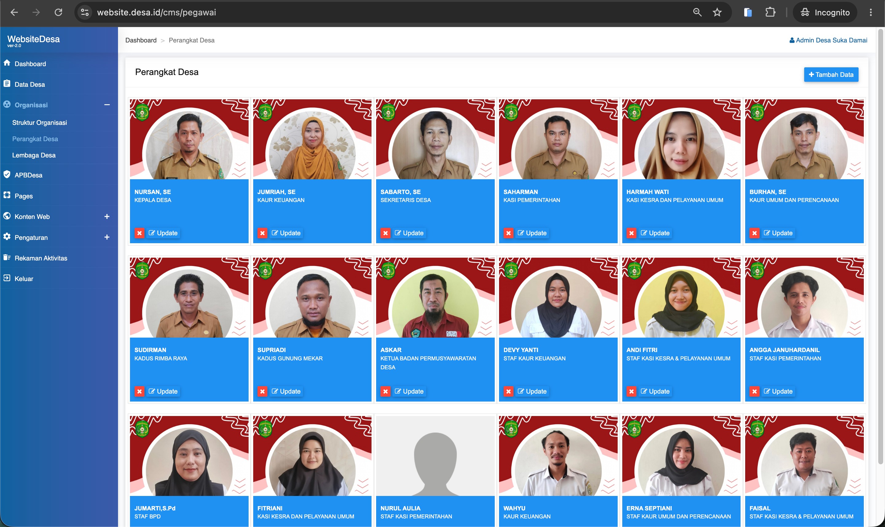Click FITRIANI name text
885x527 pixels.
click(270, 508)
